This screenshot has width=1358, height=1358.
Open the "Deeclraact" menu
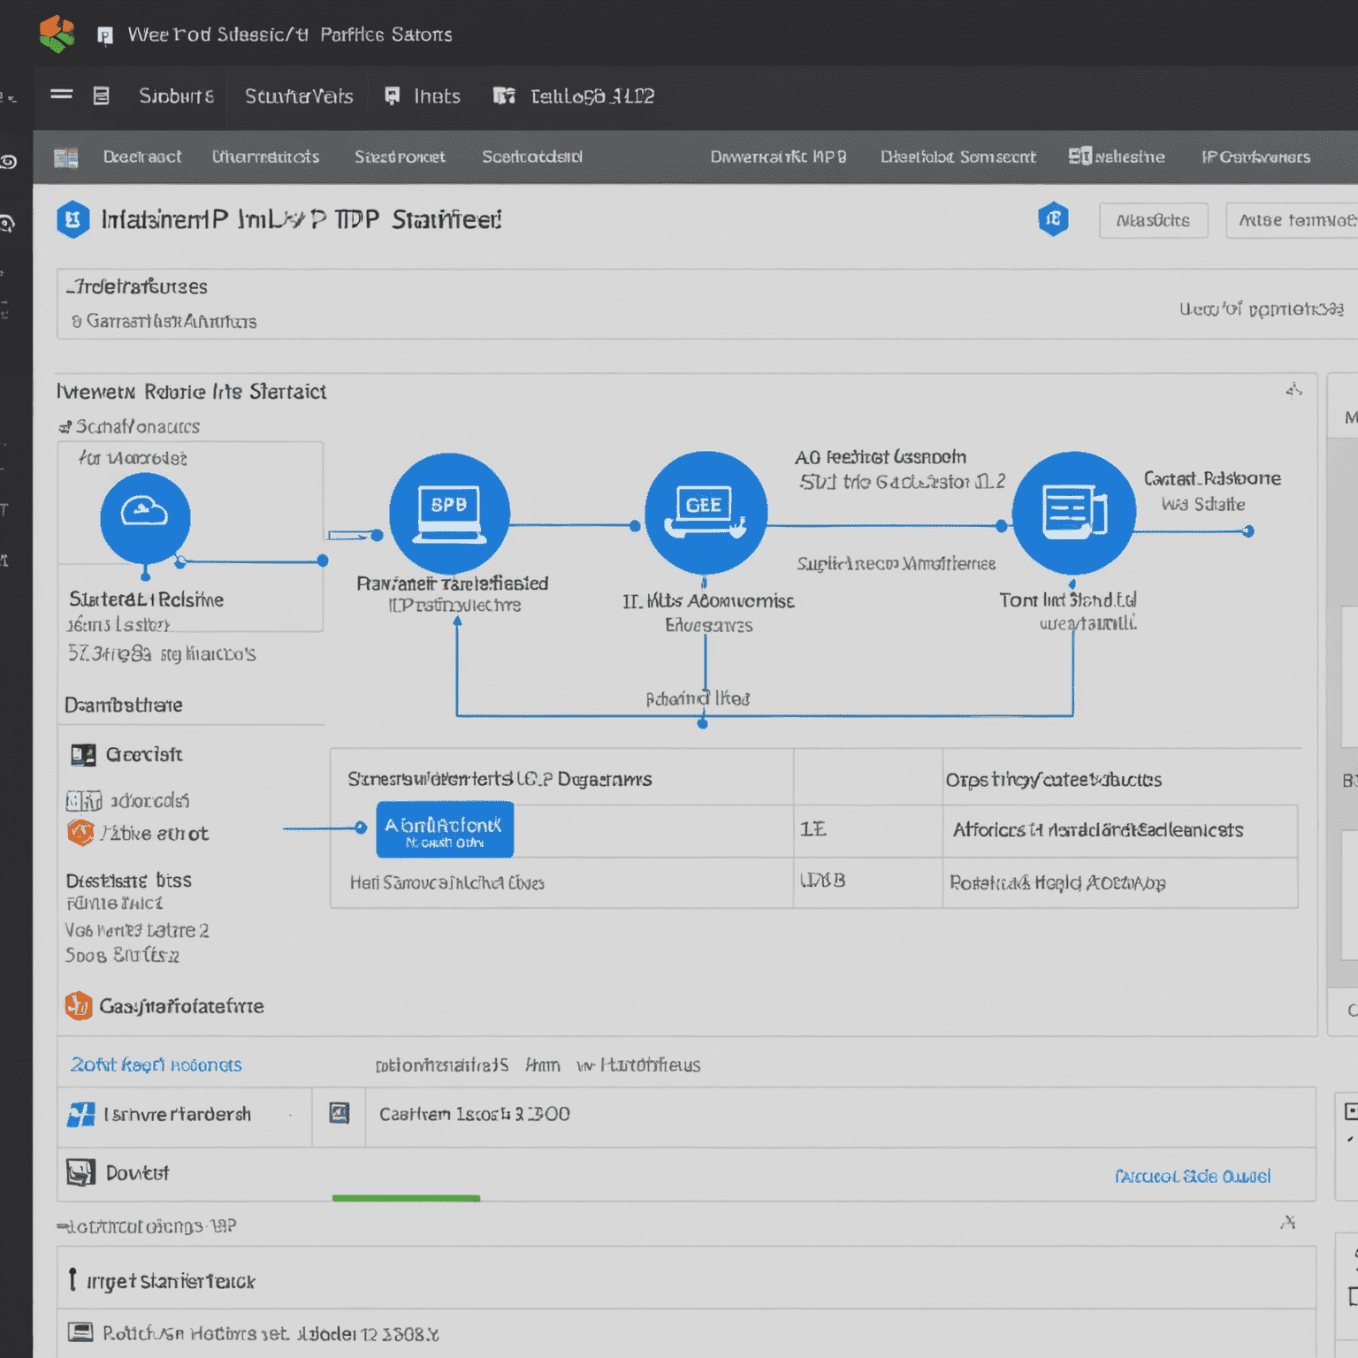click(x=142, y=156)
